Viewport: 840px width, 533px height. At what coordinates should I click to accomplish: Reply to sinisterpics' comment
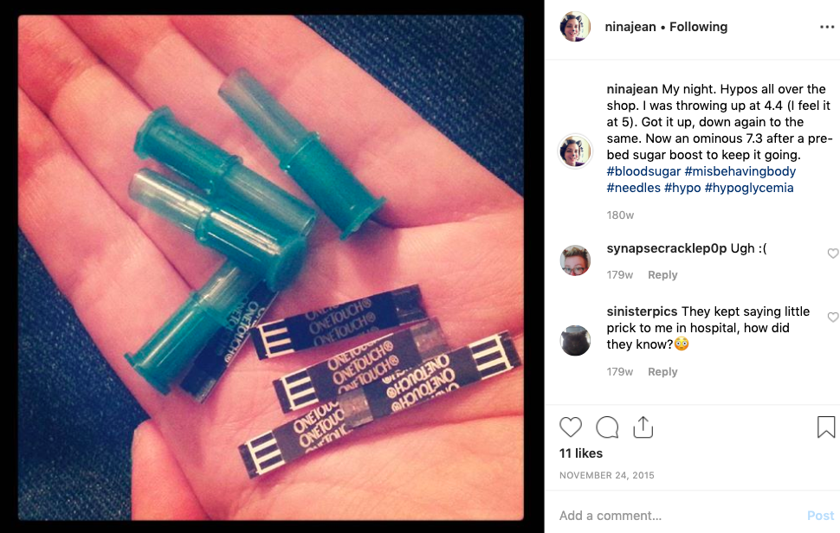pos(662,371)
